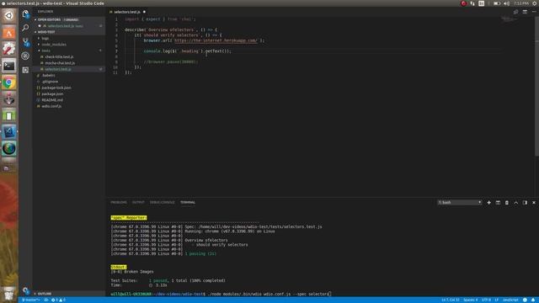Split the editor to the right
The height and width of the screenshot is (303, 539).
tap(525, 12)
